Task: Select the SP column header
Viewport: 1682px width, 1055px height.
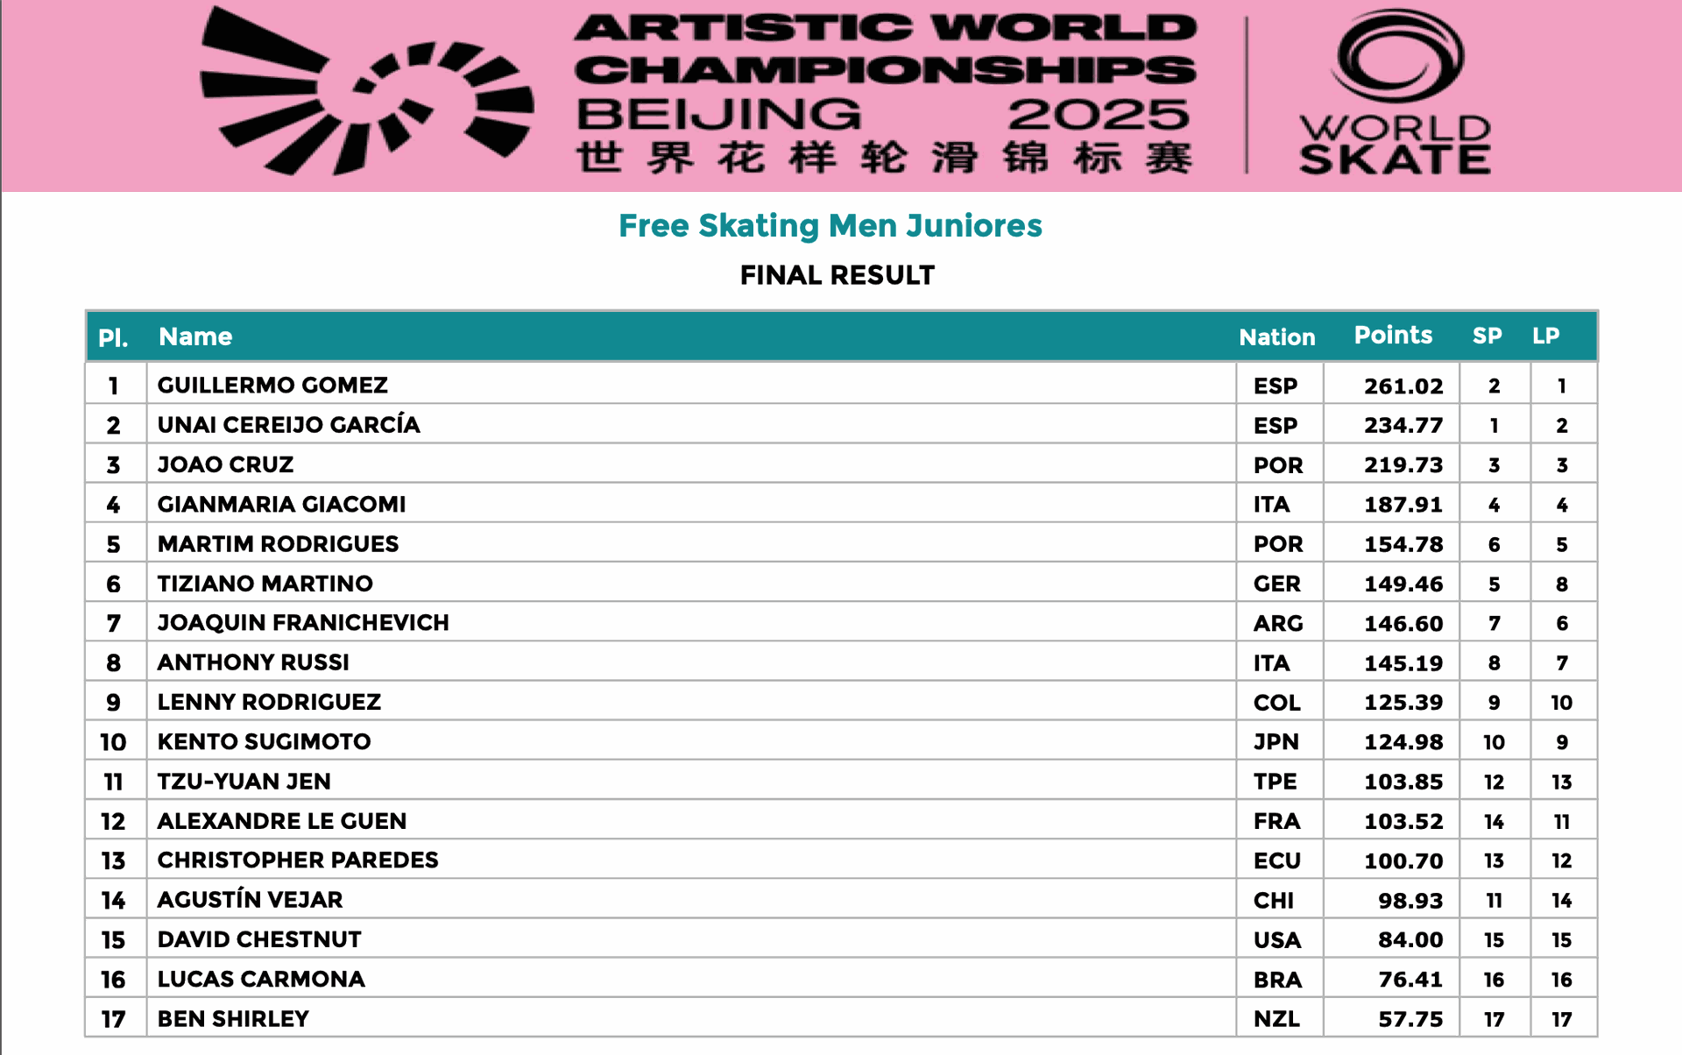Action: (x=1487, y=336)
